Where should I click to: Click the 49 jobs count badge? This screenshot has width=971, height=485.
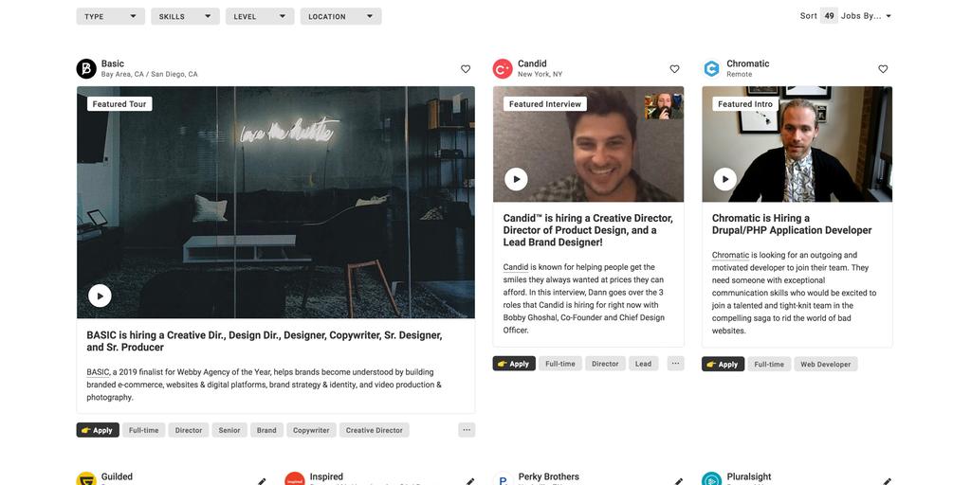829,16
